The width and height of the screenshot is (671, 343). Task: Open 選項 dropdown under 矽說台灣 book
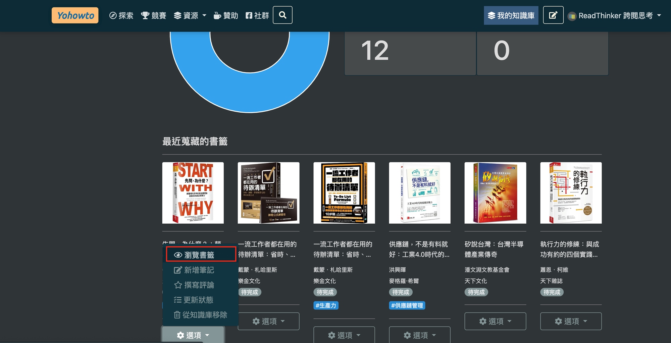click(495, 321)
